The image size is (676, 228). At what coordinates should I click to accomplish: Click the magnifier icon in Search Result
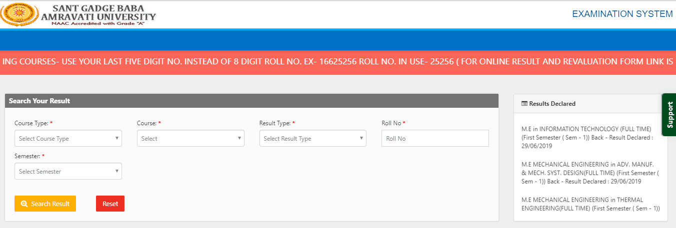point(24,204)
